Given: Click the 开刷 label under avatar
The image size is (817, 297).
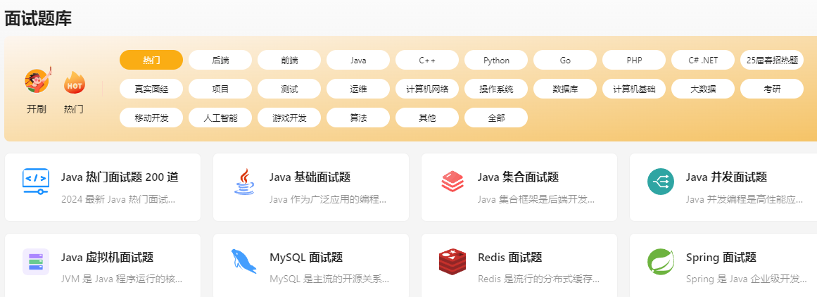Looking at the screenshot, I should [x=37, y=109].
